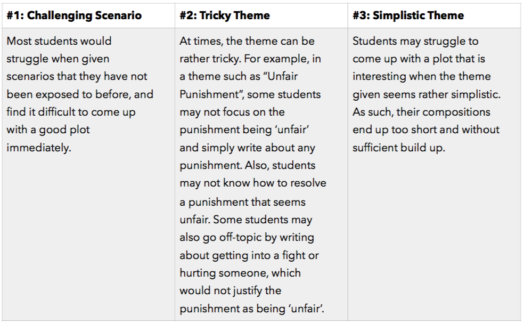Viewport: 524px width, 323px height.
Task: Click the text 'Most students would'
Action: pos(59,41)
